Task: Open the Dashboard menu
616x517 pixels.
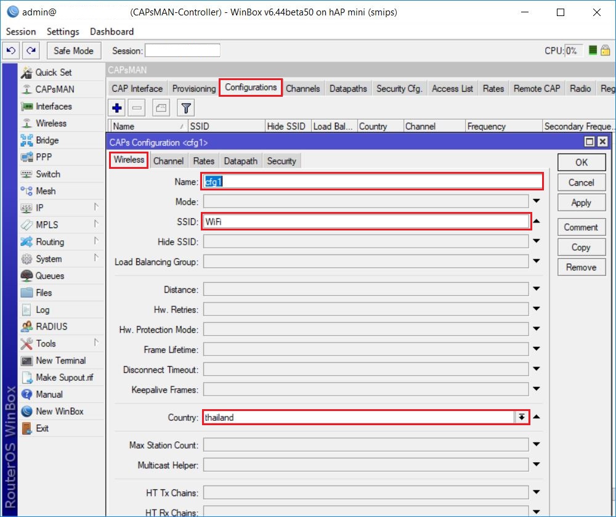Action: [112, 31]
